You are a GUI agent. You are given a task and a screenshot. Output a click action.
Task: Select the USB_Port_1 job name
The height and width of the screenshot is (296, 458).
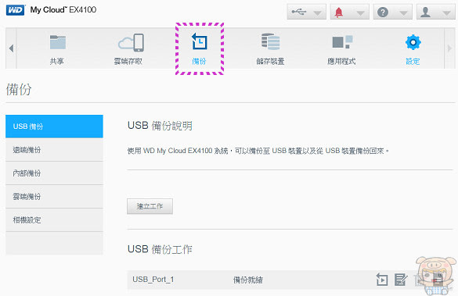(x=153, y=280)
